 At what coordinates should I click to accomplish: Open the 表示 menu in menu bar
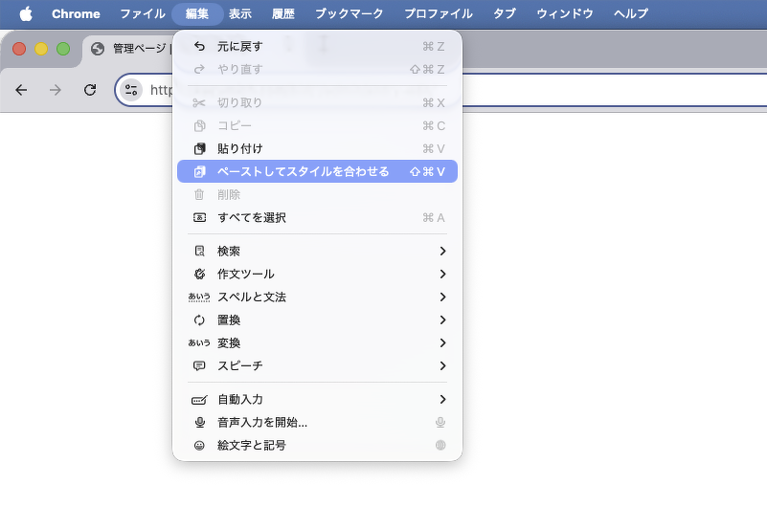[240, 13]
